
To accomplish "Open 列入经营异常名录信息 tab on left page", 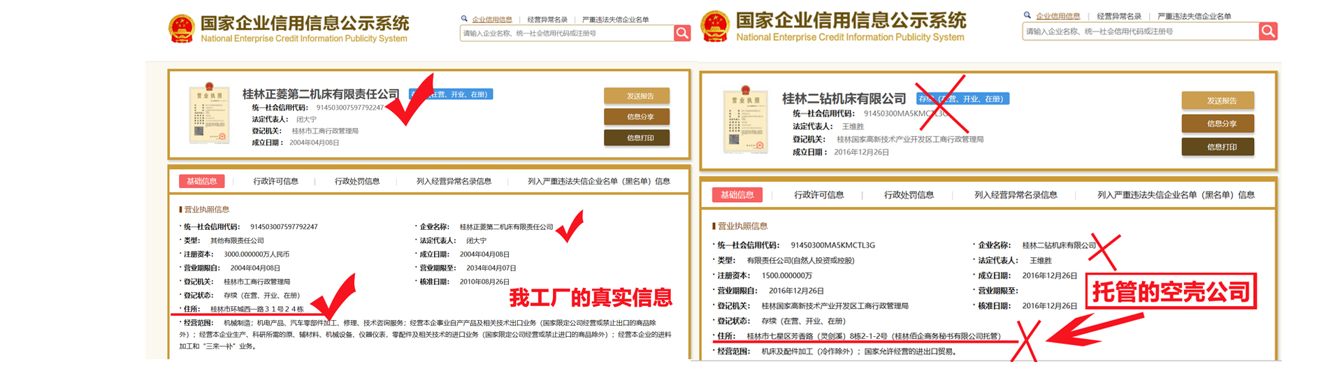I will point(454,181).
